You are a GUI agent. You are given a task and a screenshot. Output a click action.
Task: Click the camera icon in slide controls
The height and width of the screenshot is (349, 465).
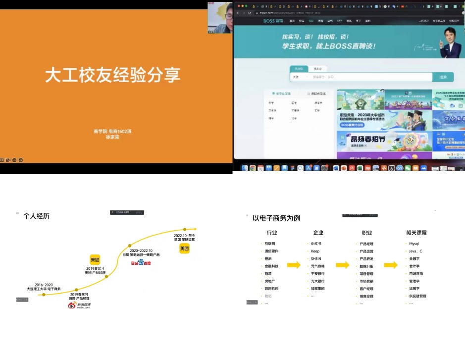pyautogui.click(x=8, y=160)
